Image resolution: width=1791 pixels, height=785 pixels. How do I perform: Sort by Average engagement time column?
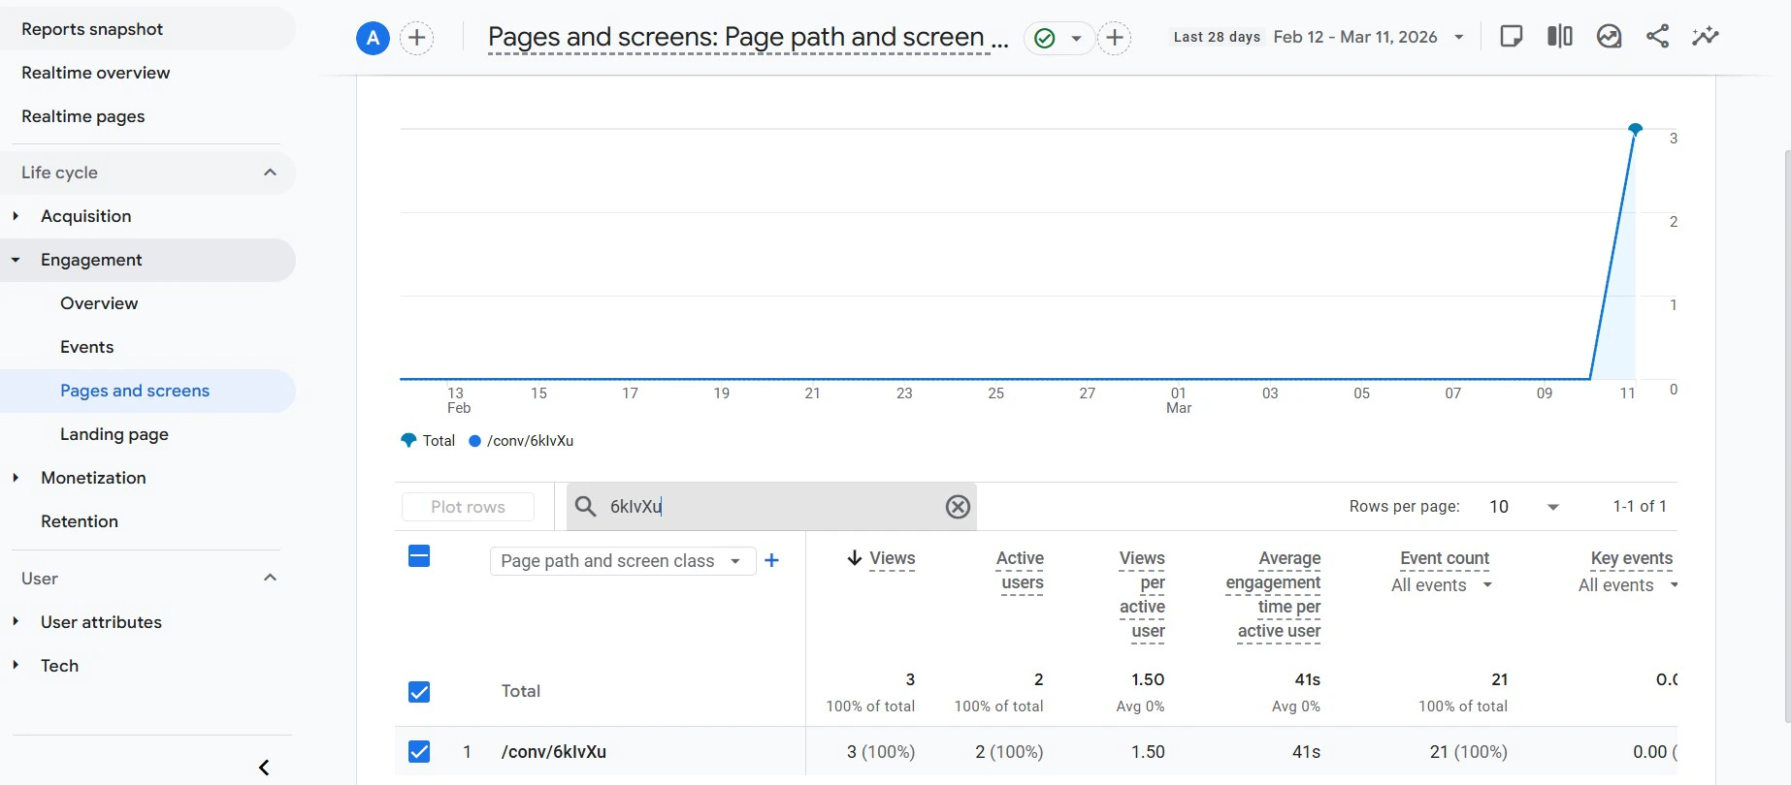[1273, 595]
